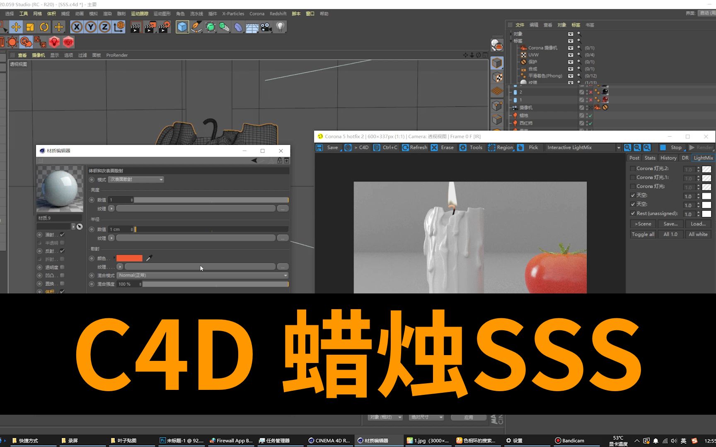Open the 混合模式 Normal dropdown

pyautogui.click(x=202, y=275)
